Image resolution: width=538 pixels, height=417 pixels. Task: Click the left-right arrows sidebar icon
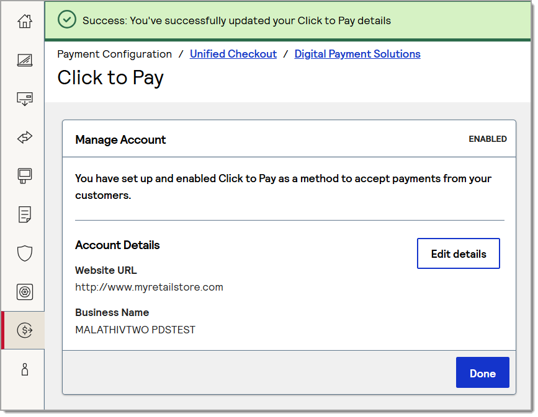pyautogui.click(x=24, y=138)
